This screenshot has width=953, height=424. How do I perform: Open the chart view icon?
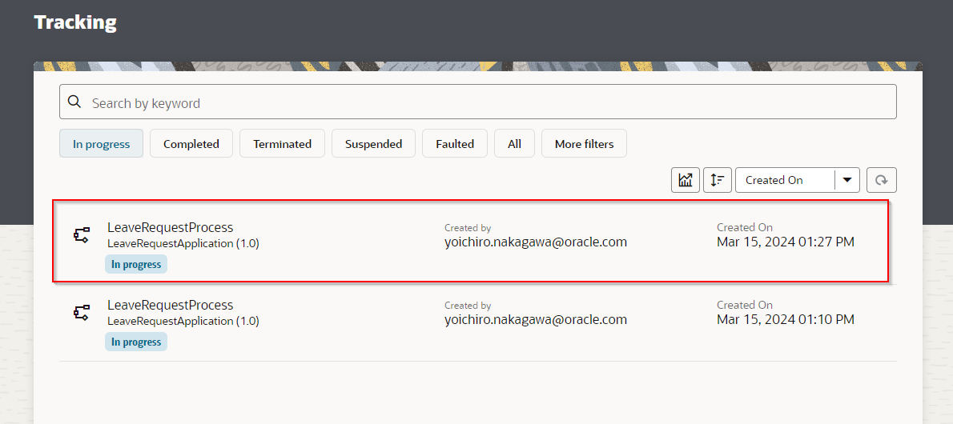(686, 180)
